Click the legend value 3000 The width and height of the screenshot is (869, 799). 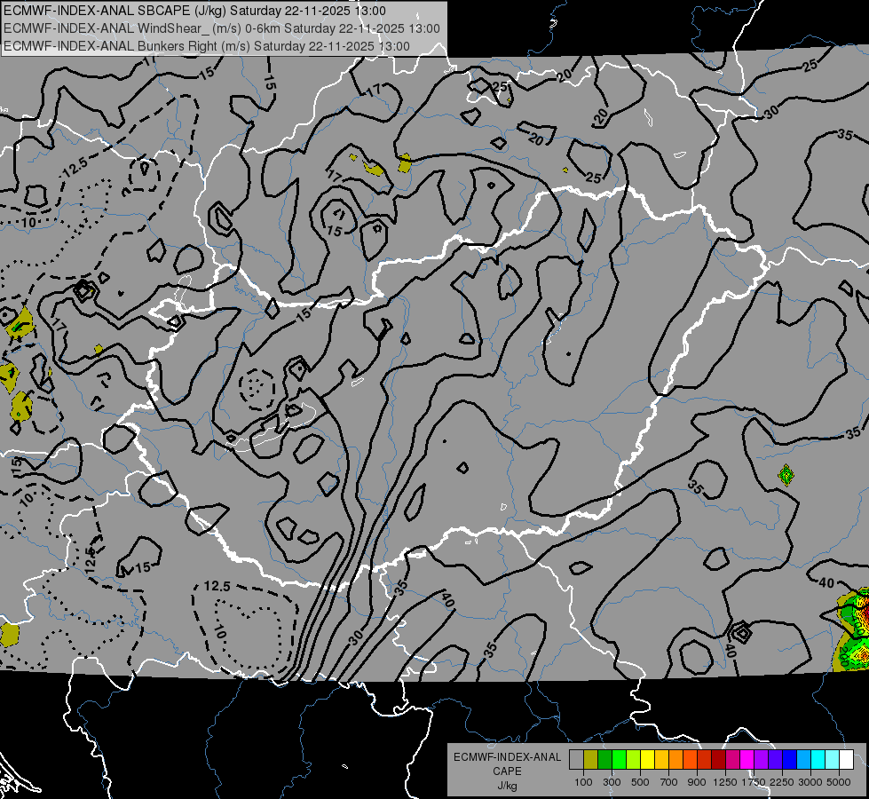[810, 782]
